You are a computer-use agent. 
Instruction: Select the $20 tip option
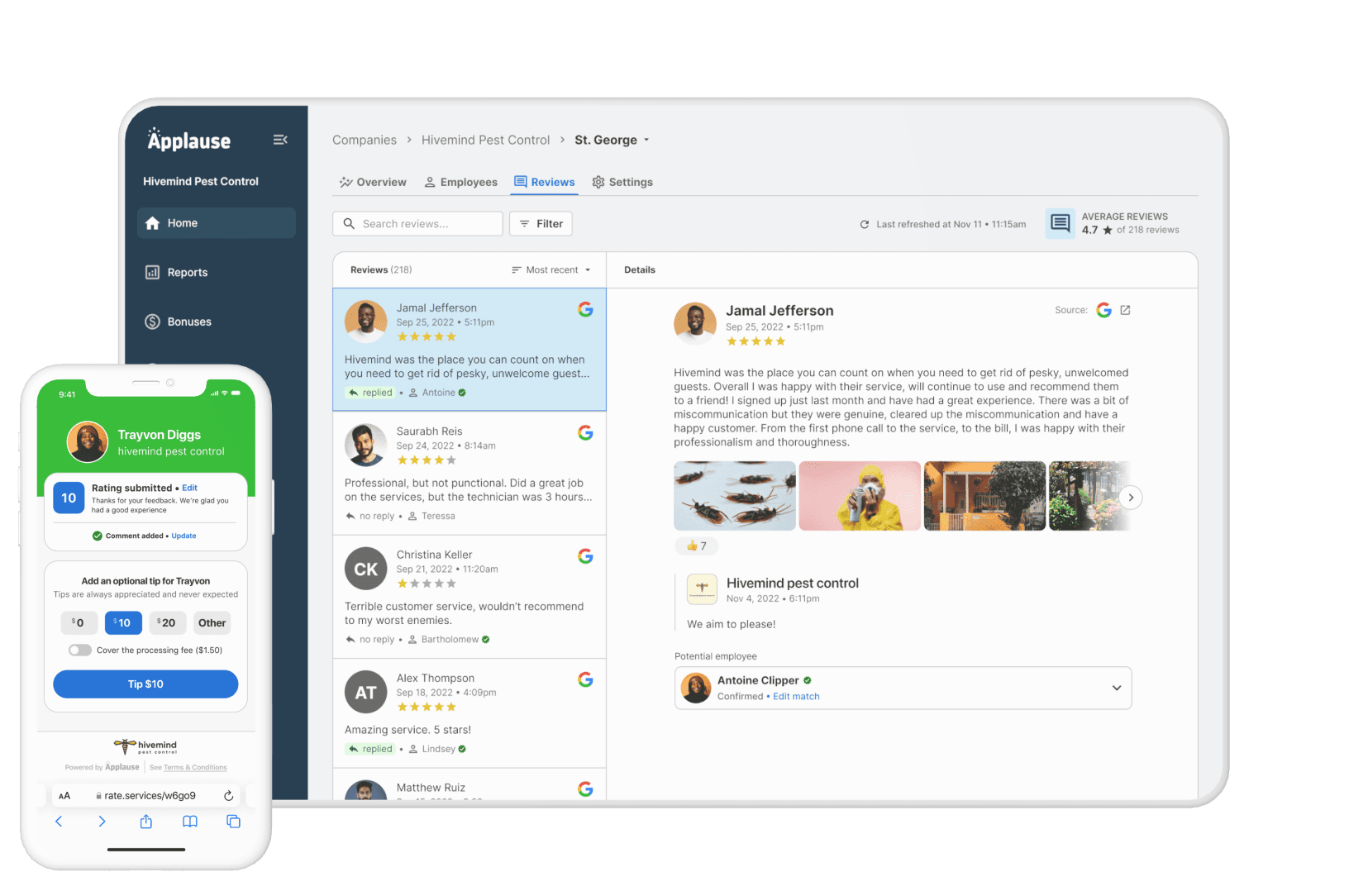[168, 622]
